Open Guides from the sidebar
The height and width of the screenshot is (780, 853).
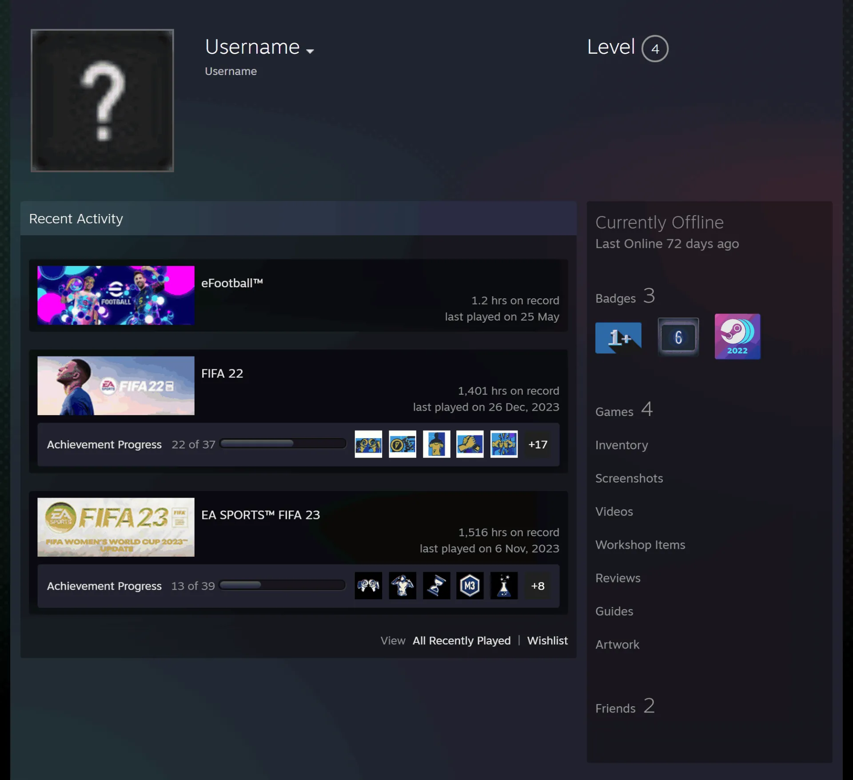pos(614,611)
